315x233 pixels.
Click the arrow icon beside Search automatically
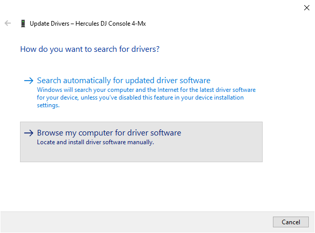point(29,81)
